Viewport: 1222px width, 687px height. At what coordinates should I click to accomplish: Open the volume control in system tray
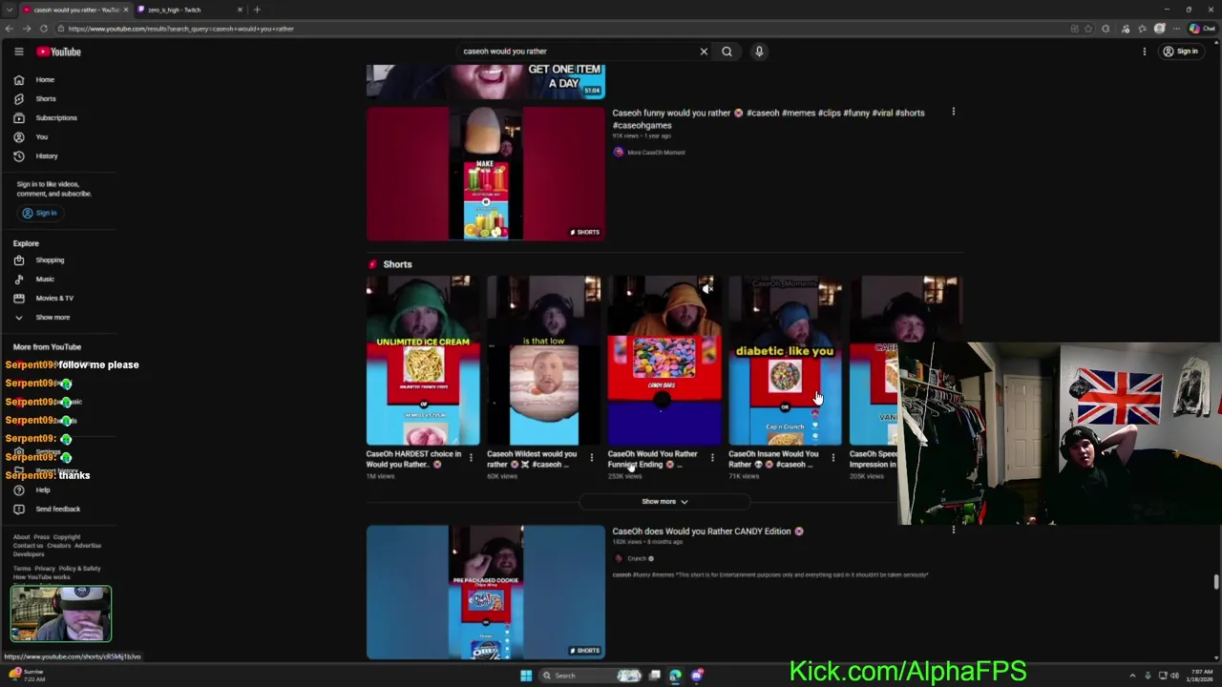click(1174, 676)
